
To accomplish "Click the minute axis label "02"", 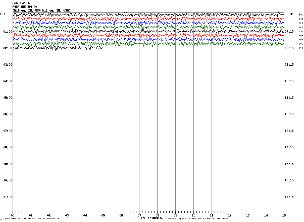I will click(x=49, y=215).
